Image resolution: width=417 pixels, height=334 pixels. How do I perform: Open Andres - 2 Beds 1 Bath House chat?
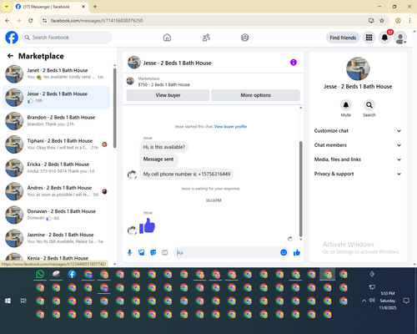pyautogui.click(x=56, y=191)
